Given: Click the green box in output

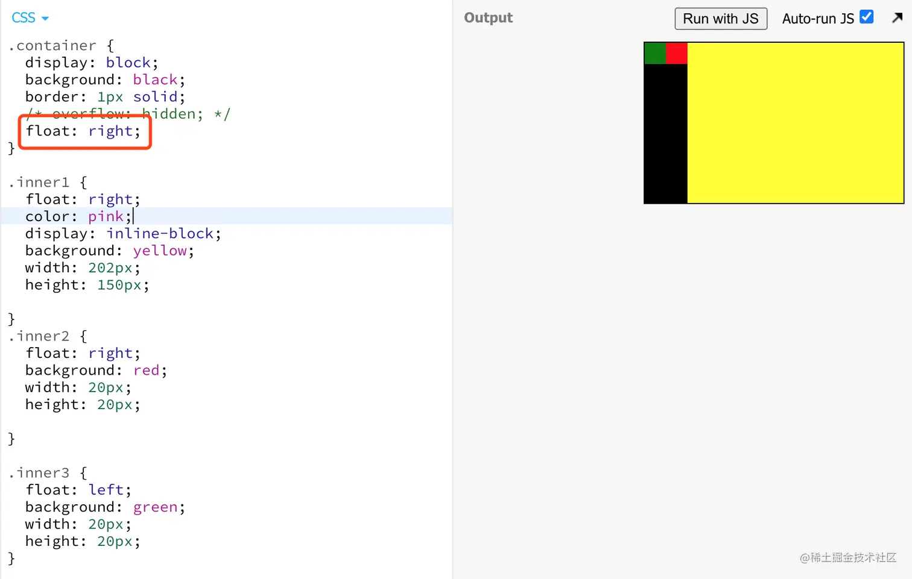Looking at the screenshot, I should point(655,54).
